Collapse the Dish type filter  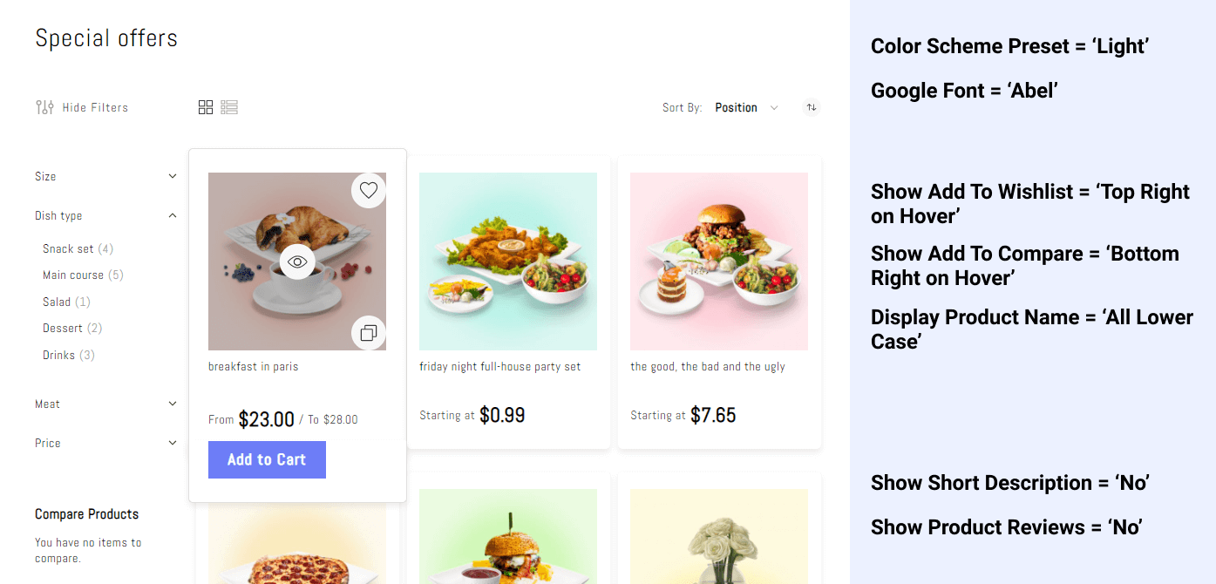click(172, 215)
